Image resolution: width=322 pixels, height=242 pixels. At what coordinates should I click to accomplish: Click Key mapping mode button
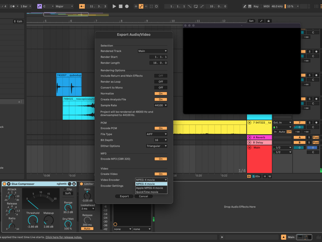tap(256, 6)
